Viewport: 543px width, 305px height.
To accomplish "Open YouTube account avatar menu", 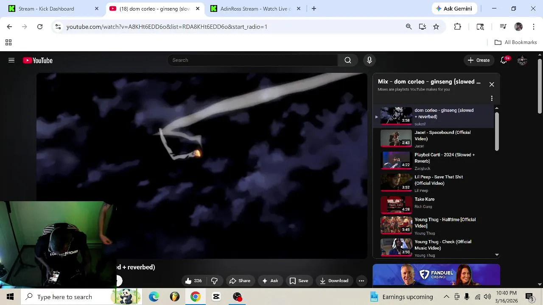I will point(522,60).
